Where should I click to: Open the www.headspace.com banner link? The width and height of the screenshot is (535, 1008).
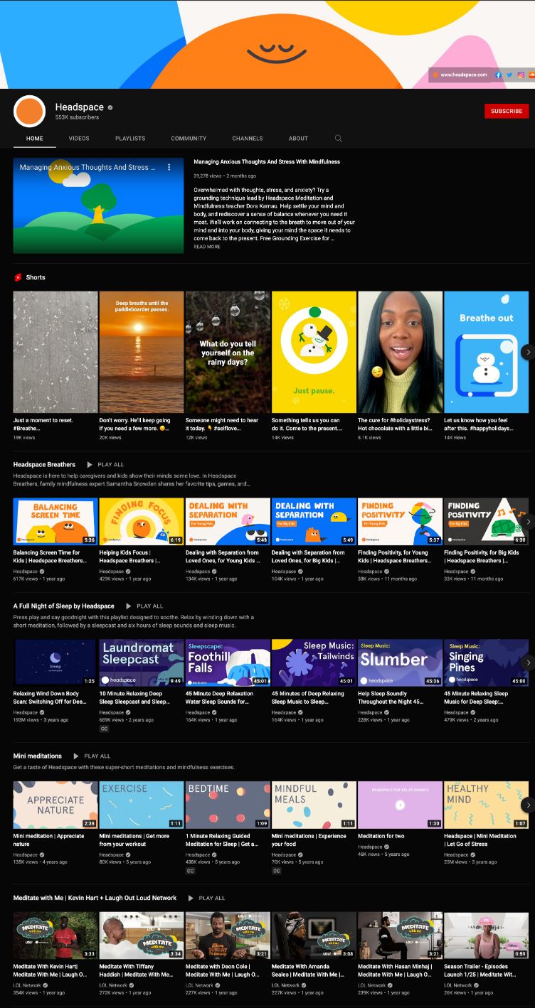click(x=464, y=75)
